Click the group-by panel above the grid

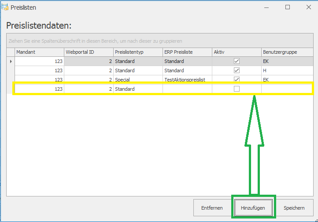point(159,41)
